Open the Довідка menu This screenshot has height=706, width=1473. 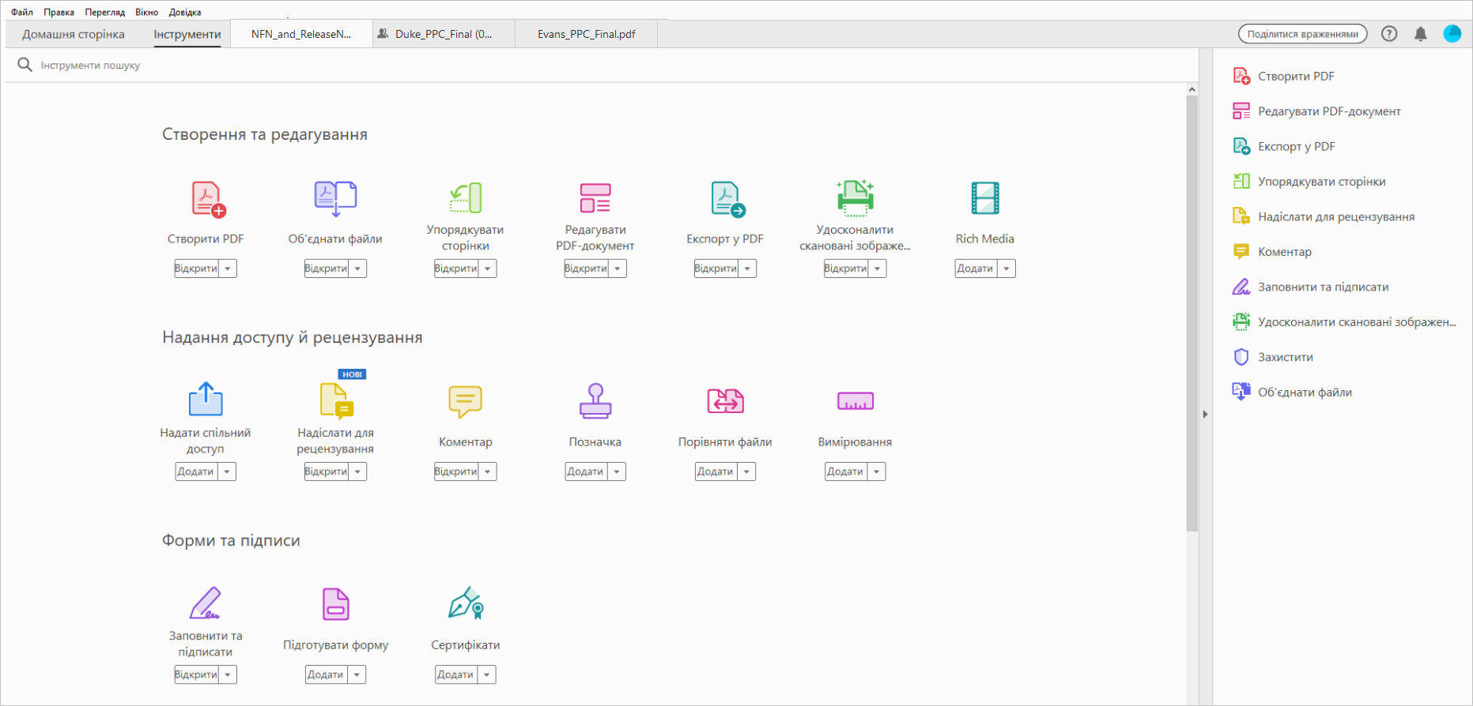click(x=185, y=12)
